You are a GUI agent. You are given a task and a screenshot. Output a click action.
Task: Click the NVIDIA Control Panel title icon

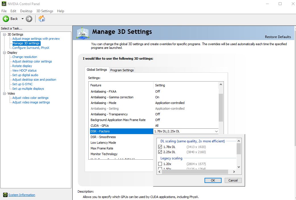click(x=4, y=4)
